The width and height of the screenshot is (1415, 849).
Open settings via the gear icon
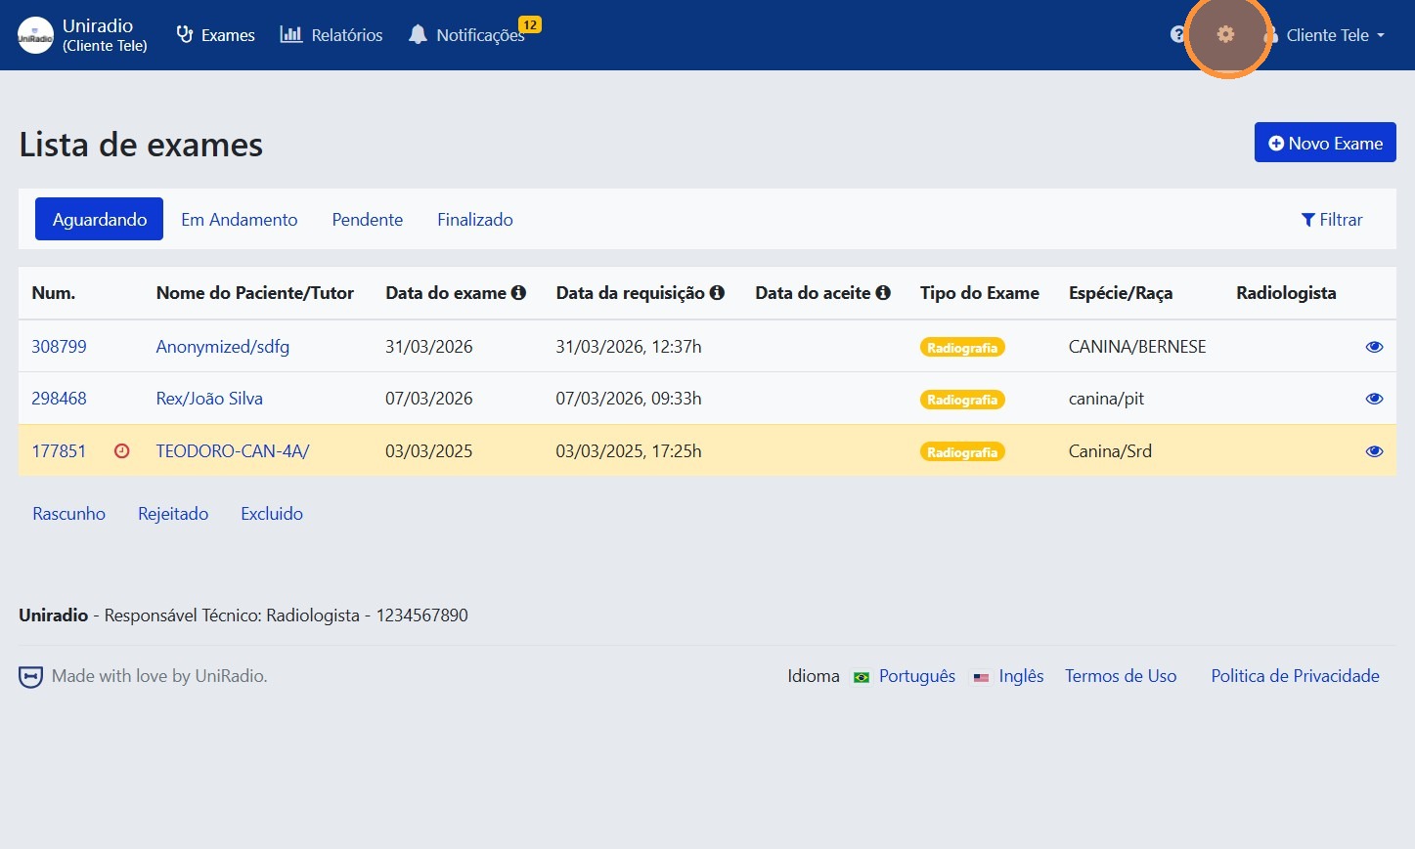(x=1225, y=34)
